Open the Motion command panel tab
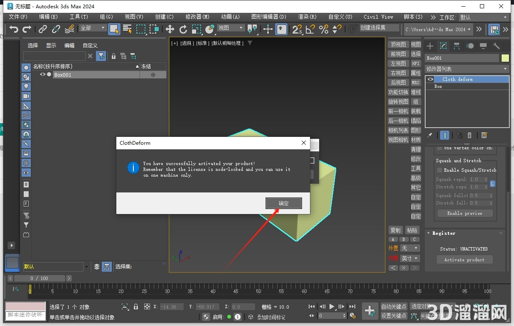Image resolution: width=514 pixels, height=326 pixels. [x=470, y=46]
